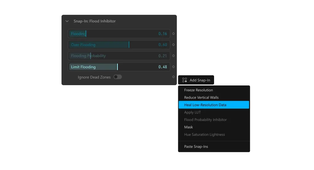Click the keyframe diamond beside Over Flooding
The height and width of the screenshot is (170, 314).
pos(173,45)
